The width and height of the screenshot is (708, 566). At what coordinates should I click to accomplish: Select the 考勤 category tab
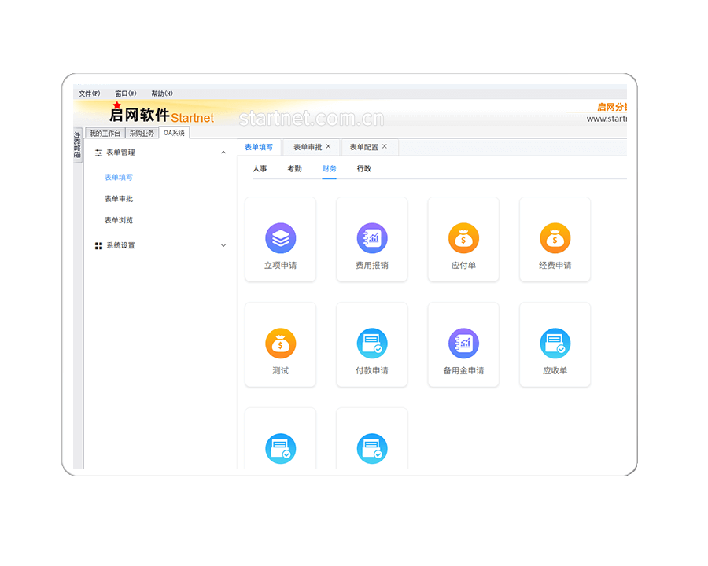tap(294, 169)
